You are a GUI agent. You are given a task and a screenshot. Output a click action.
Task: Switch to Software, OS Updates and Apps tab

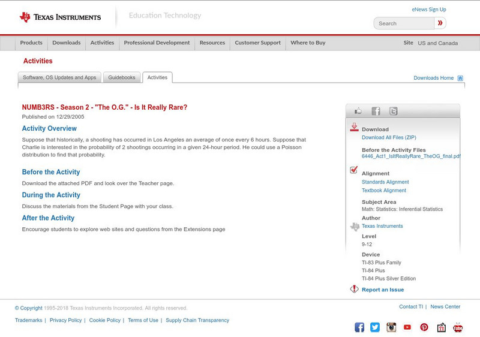pyautogui.click(x=59, y=77)
